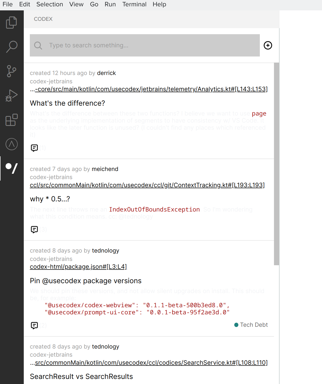Viewport: 322px width, 384px height.
Task: Click codex-jetbrains label under derrick entry
Action: (51, 81)
